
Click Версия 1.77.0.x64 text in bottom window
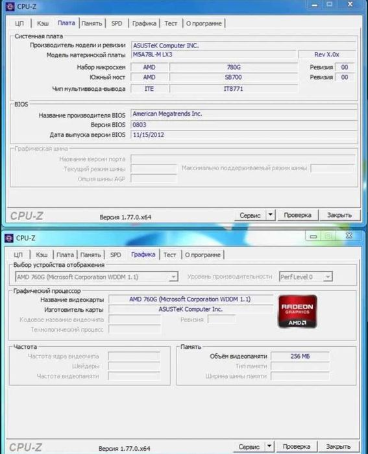pyautogui.click(x=124, y=449)
